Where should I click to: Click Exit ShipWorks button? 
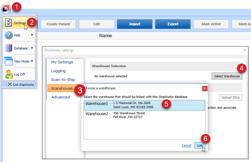[x=21, y=84]
